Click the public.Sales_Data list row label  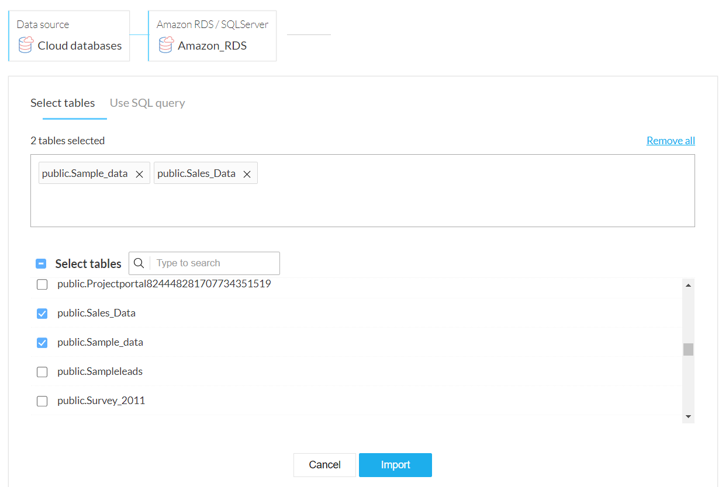pos(96,313)
